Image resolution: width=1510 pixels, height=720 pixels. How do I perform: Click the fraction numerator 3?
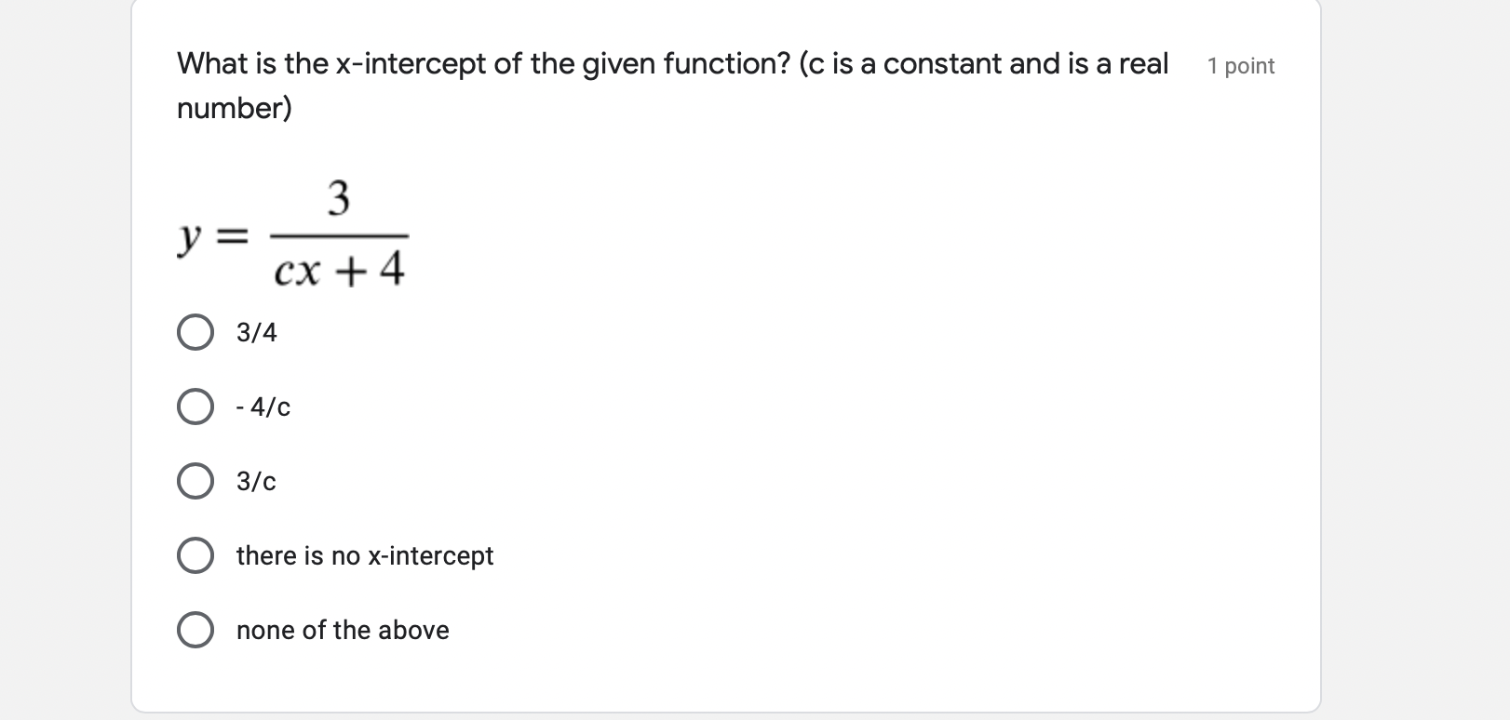tap(339, 197)
